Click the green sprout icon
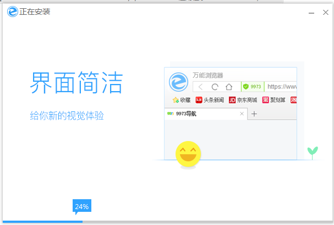 tap(313, 153)
